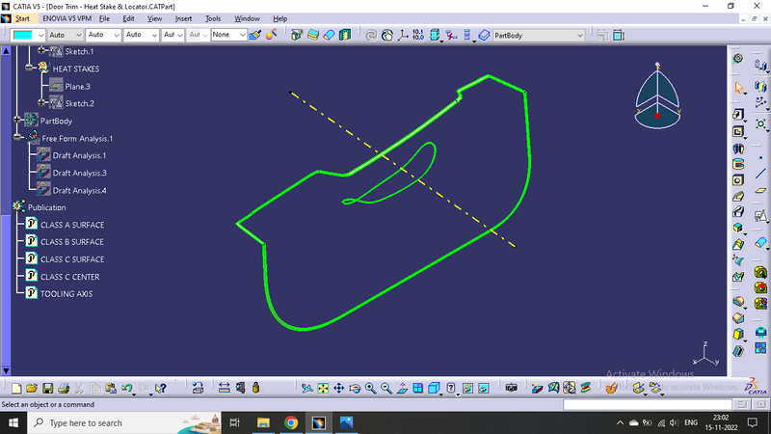Select Draft Analysis.4 in tree

pos(79,190)
